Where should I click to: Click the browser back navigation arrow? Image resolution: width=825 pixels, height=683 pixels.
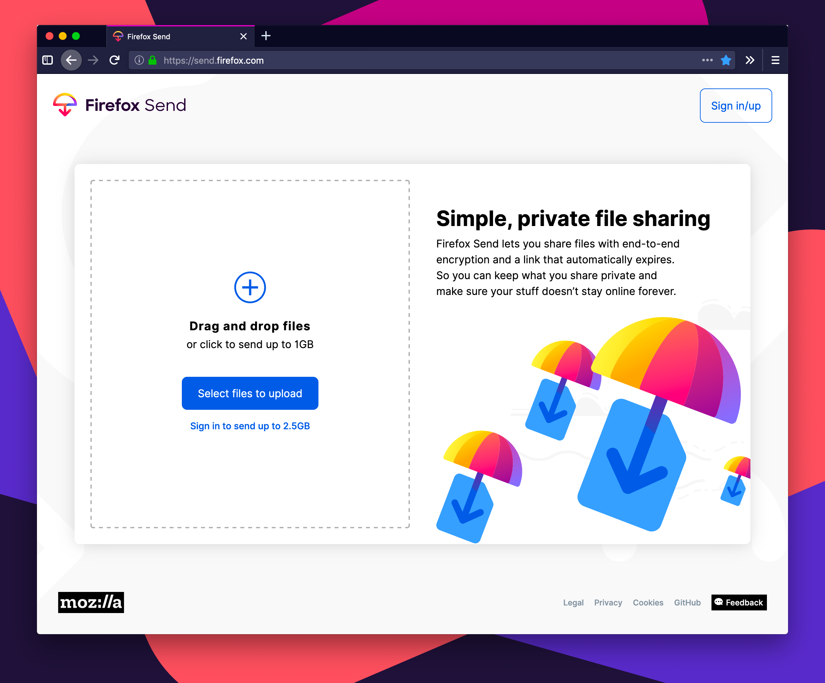tap(72, 60)
